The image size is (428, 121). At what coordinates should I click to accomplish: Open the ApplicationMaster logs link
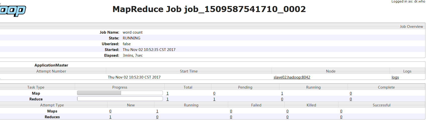click(395, 77)
